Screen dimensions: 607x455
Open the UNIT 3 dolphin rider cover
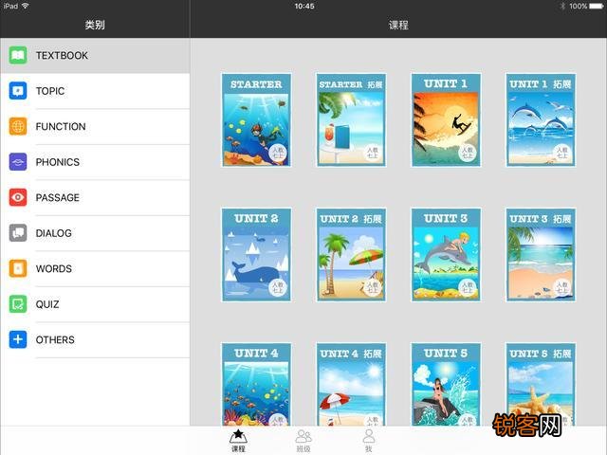446,255
